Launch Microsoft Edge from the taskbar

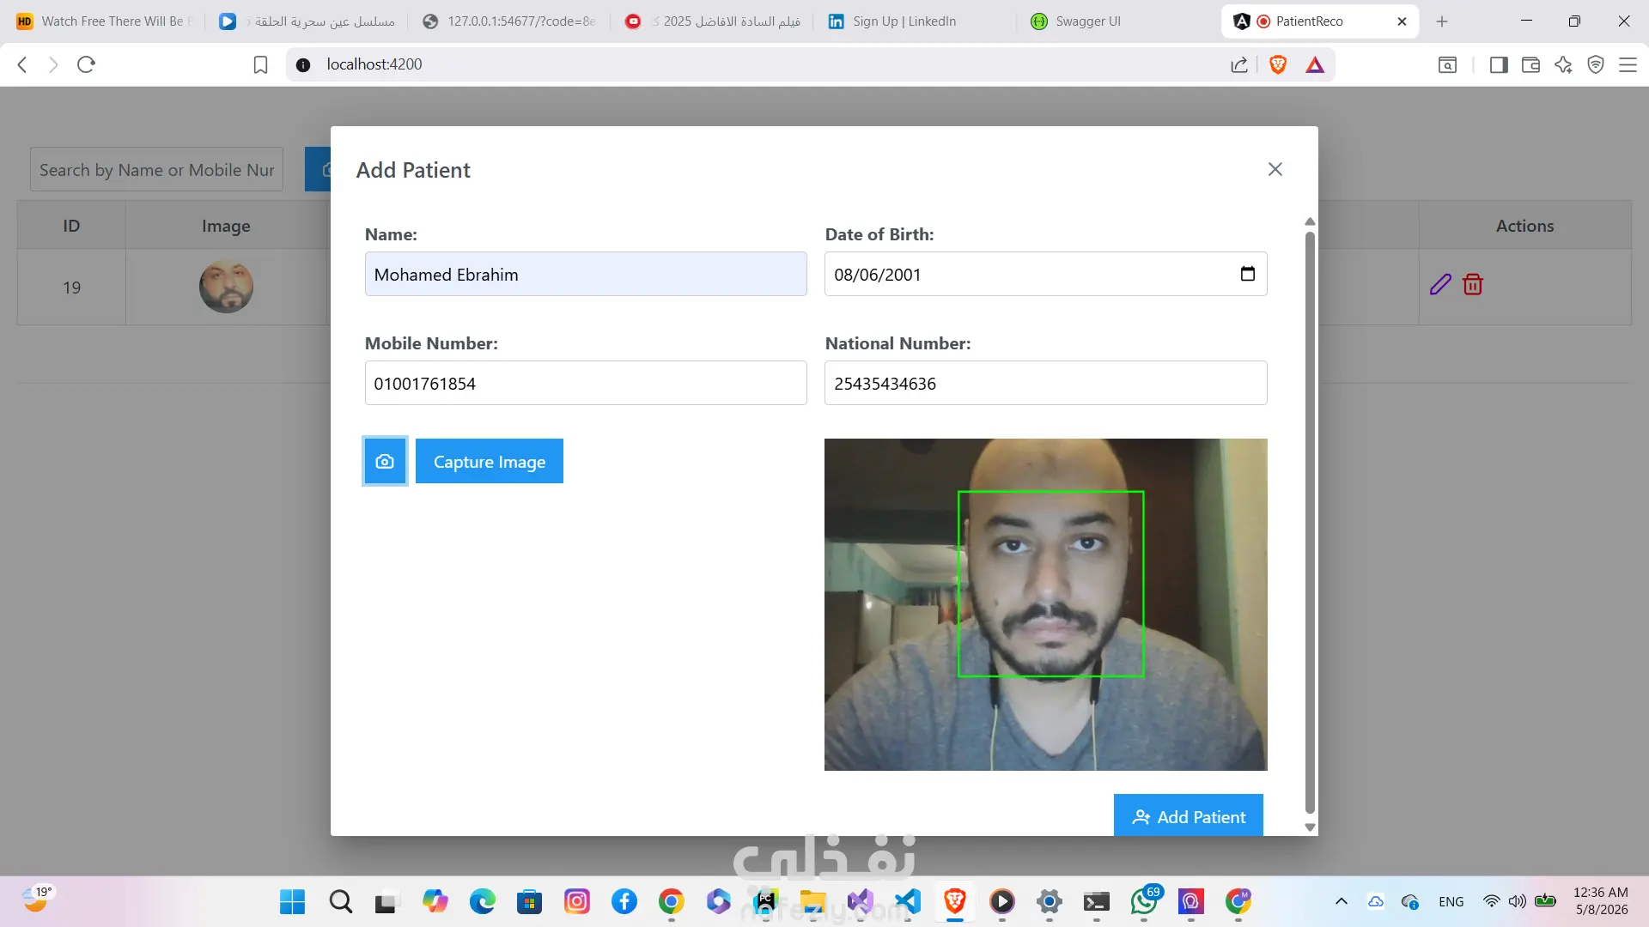[483, 901]
